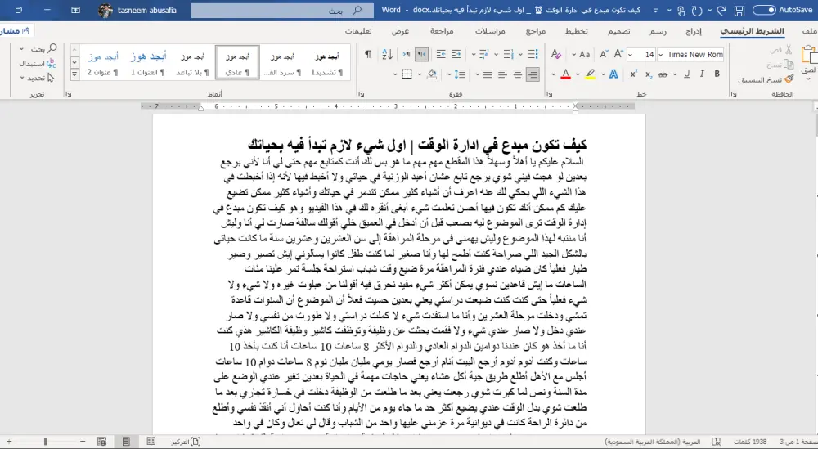
Task: Apply the Heading 2 (عنوان 2) style
Action: click(102, 63)
